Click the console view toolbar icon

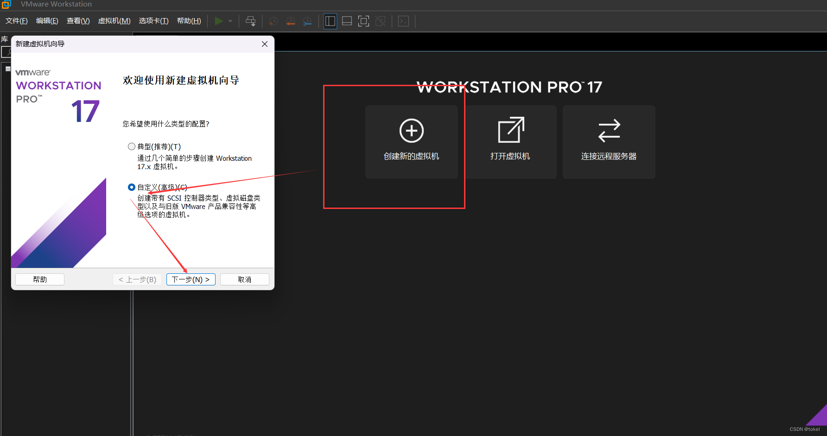coord(404,21)
